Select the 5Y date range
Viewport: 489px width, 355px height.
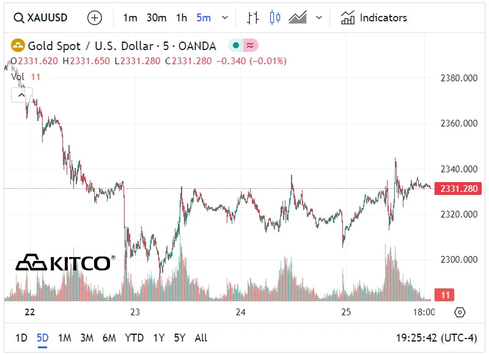(180, 338)
